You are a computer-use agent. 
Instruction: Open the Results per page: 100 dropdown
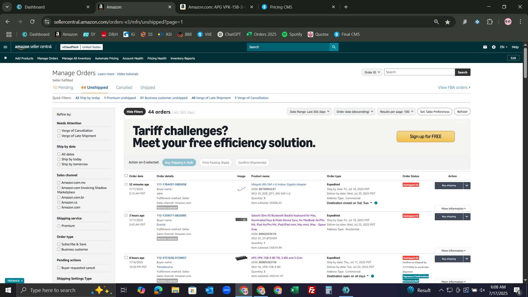pos(396,112)
